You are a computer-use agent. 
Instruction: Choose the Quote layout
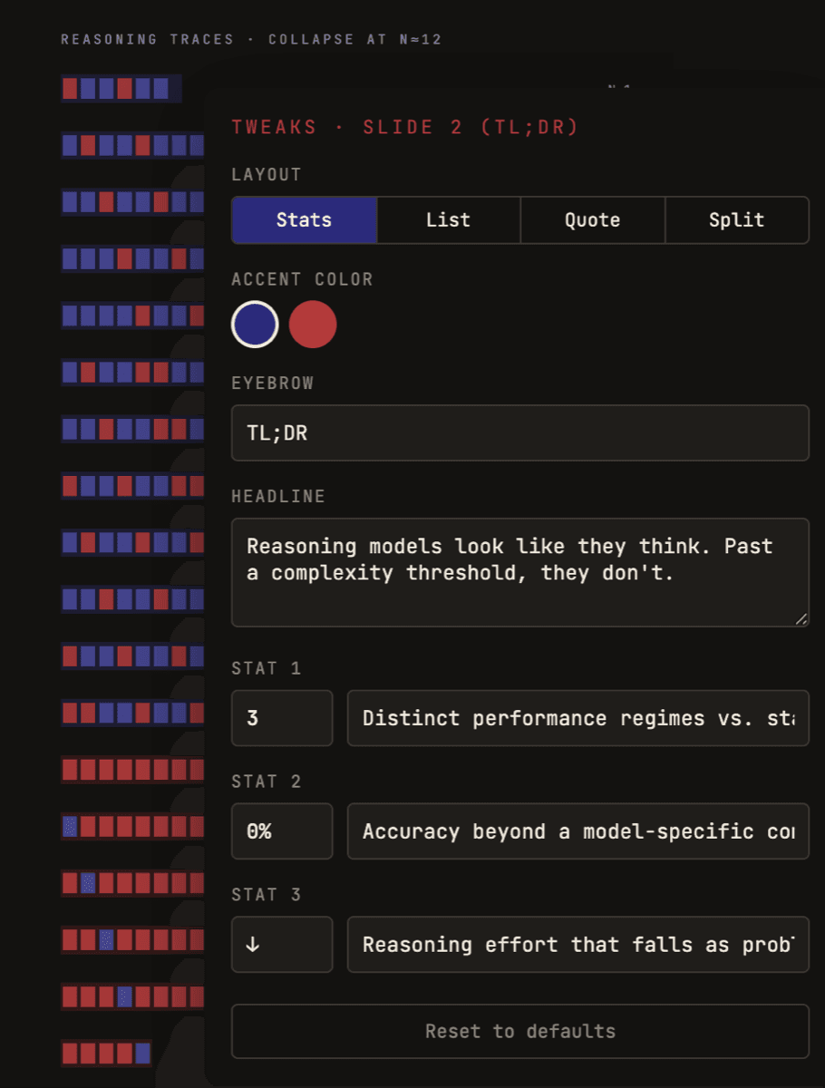pyautogui.click(x=593, y=220)
